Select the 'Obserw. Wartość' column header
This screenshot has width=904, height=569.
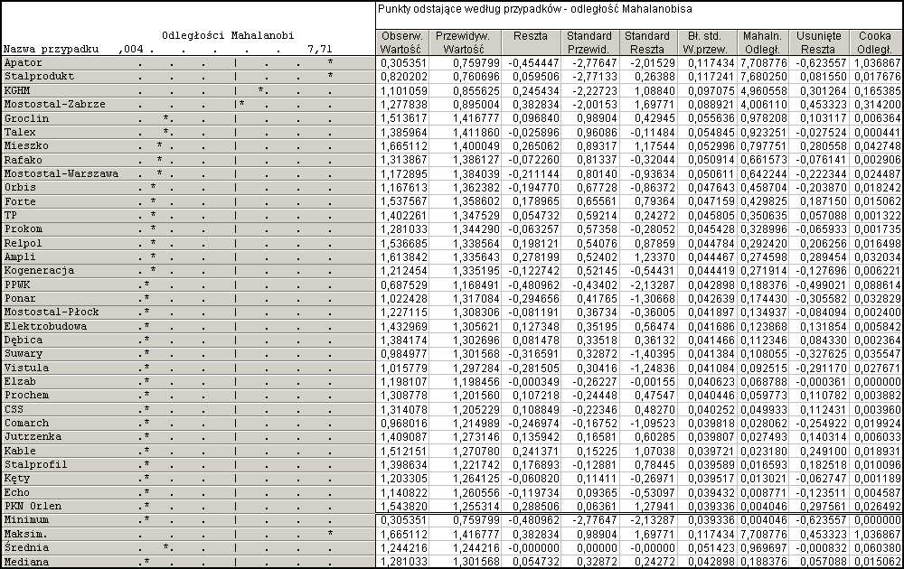pyautogui.click(x=402, y=42)
